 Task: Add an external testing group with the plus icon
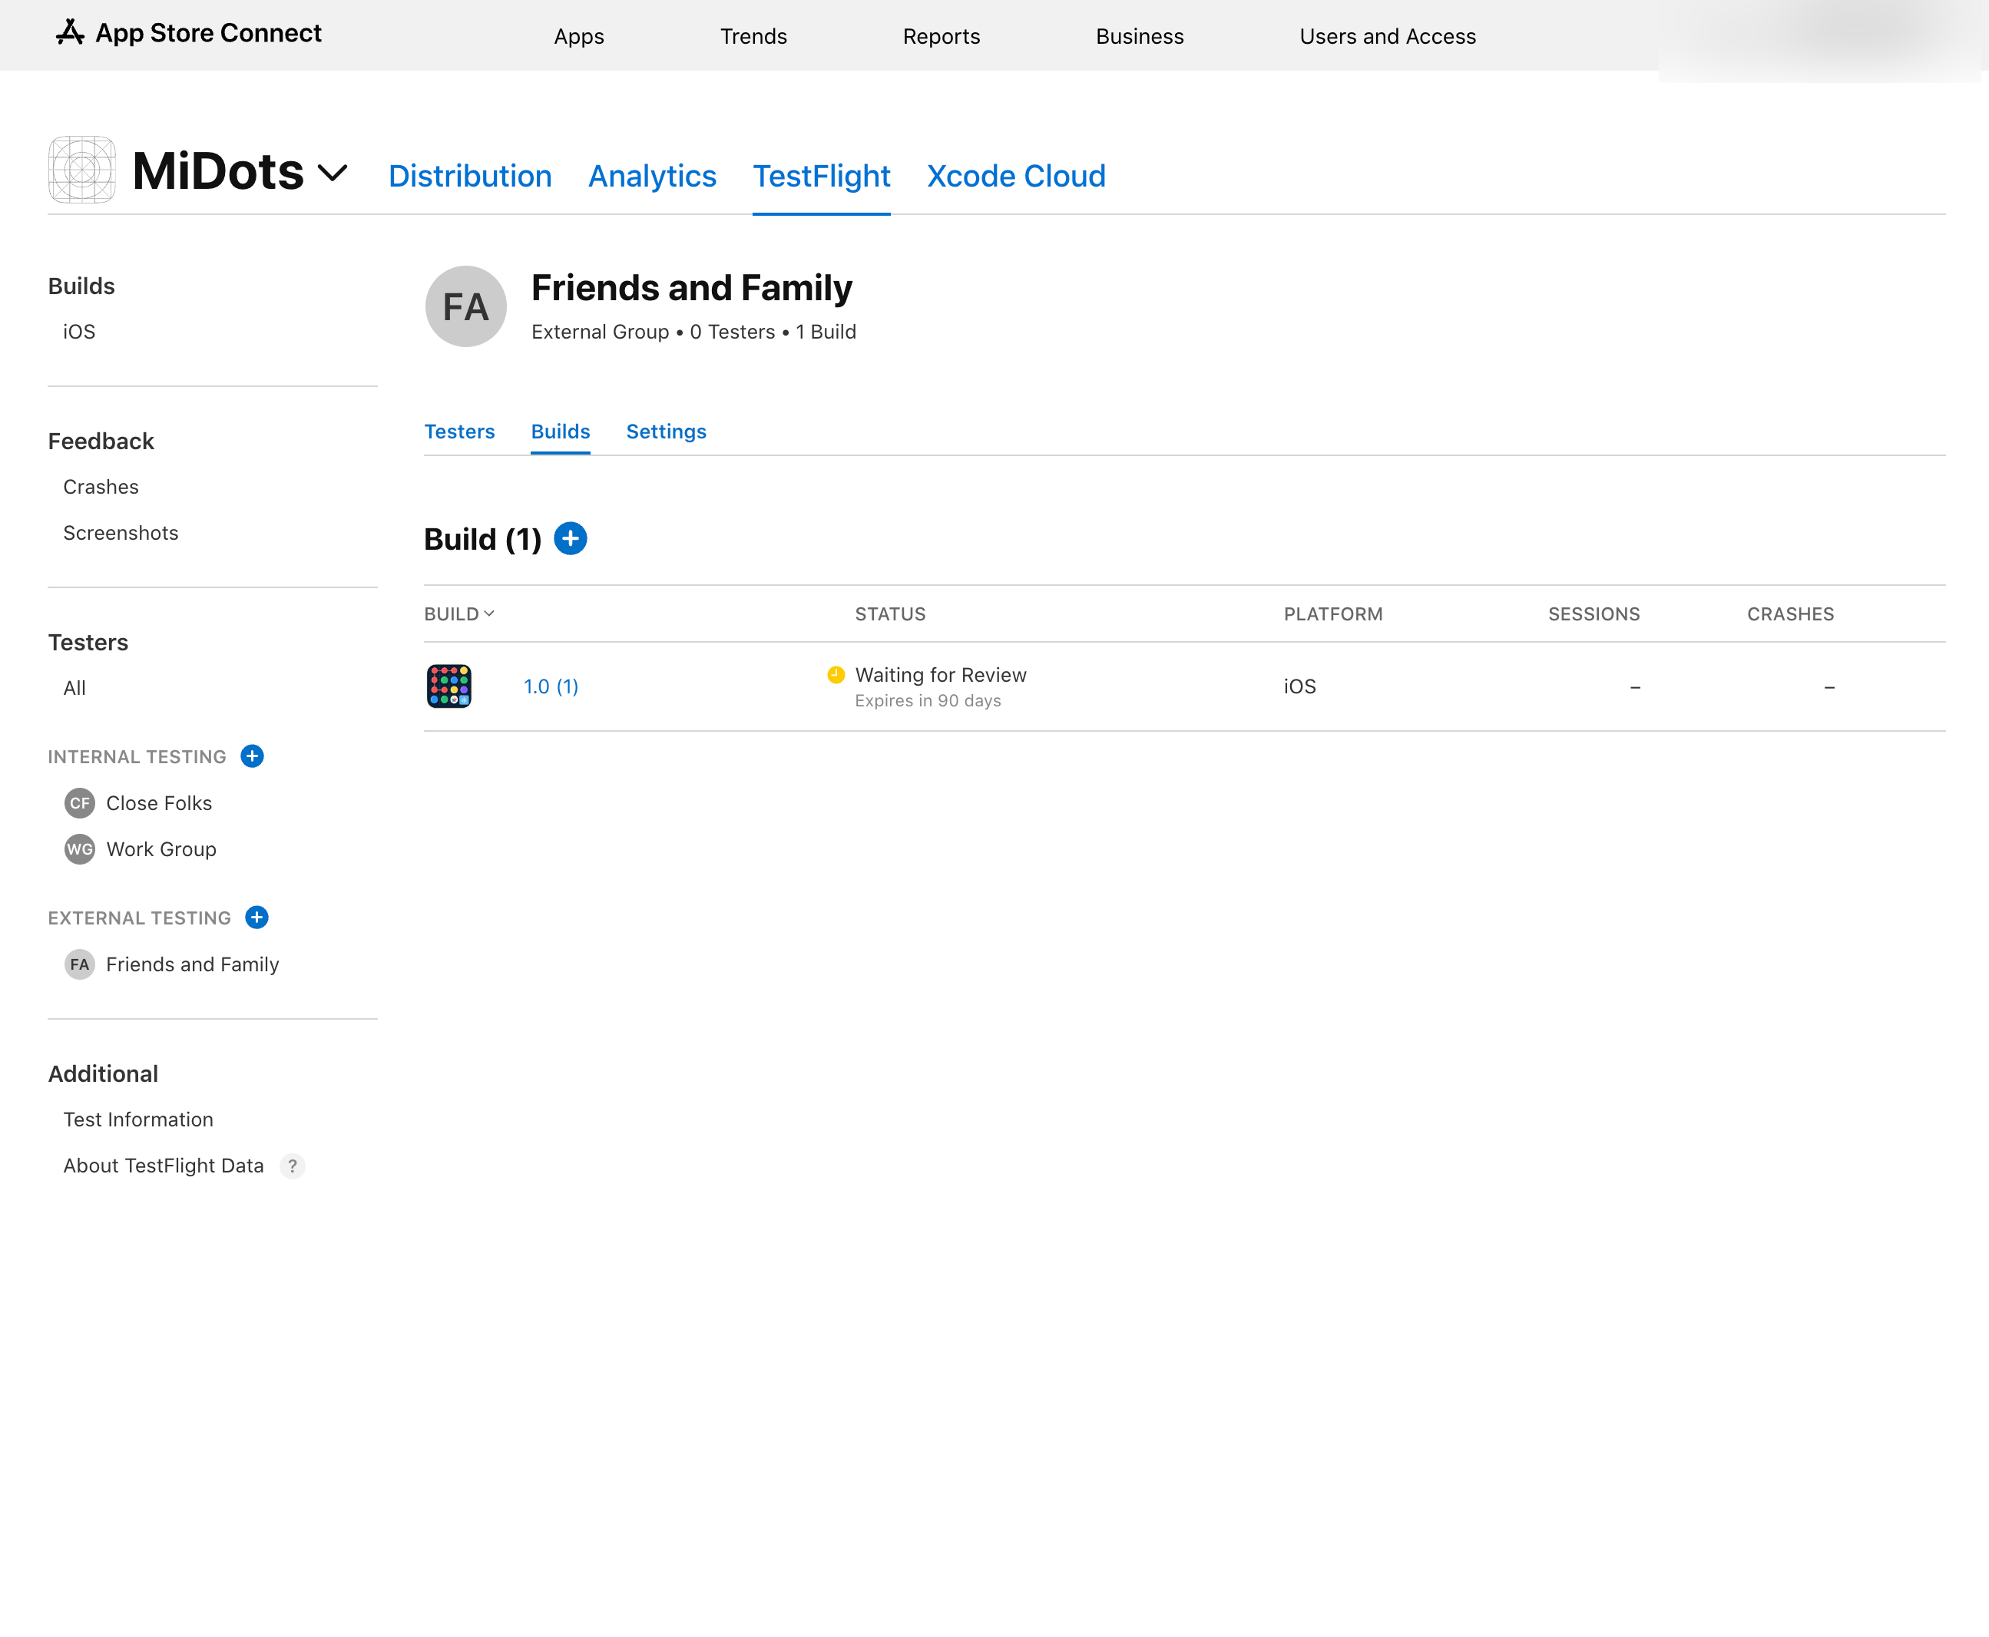point(256,918)
